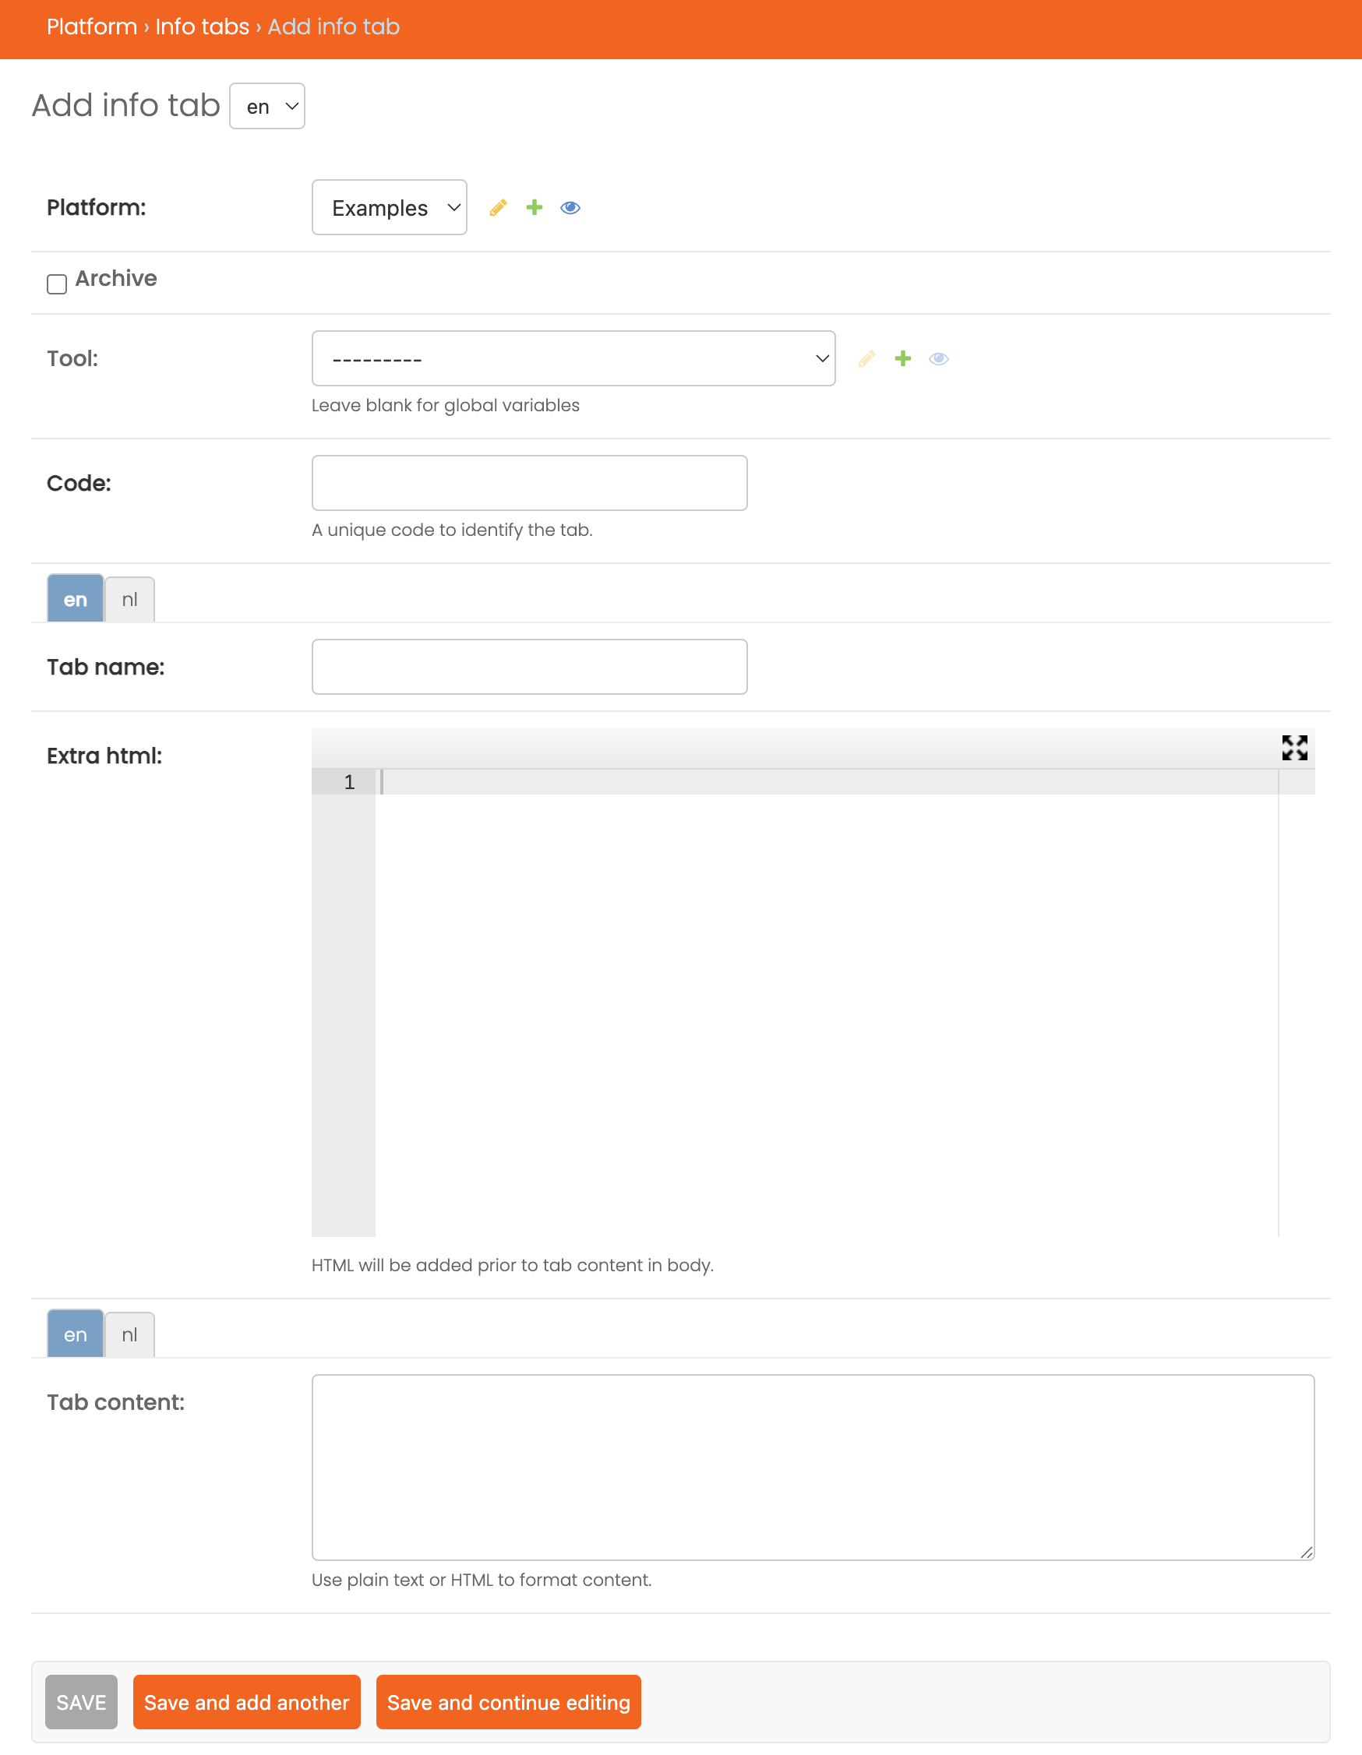
Task: Click the Archive label text
Action: click(x=116, y=278)
